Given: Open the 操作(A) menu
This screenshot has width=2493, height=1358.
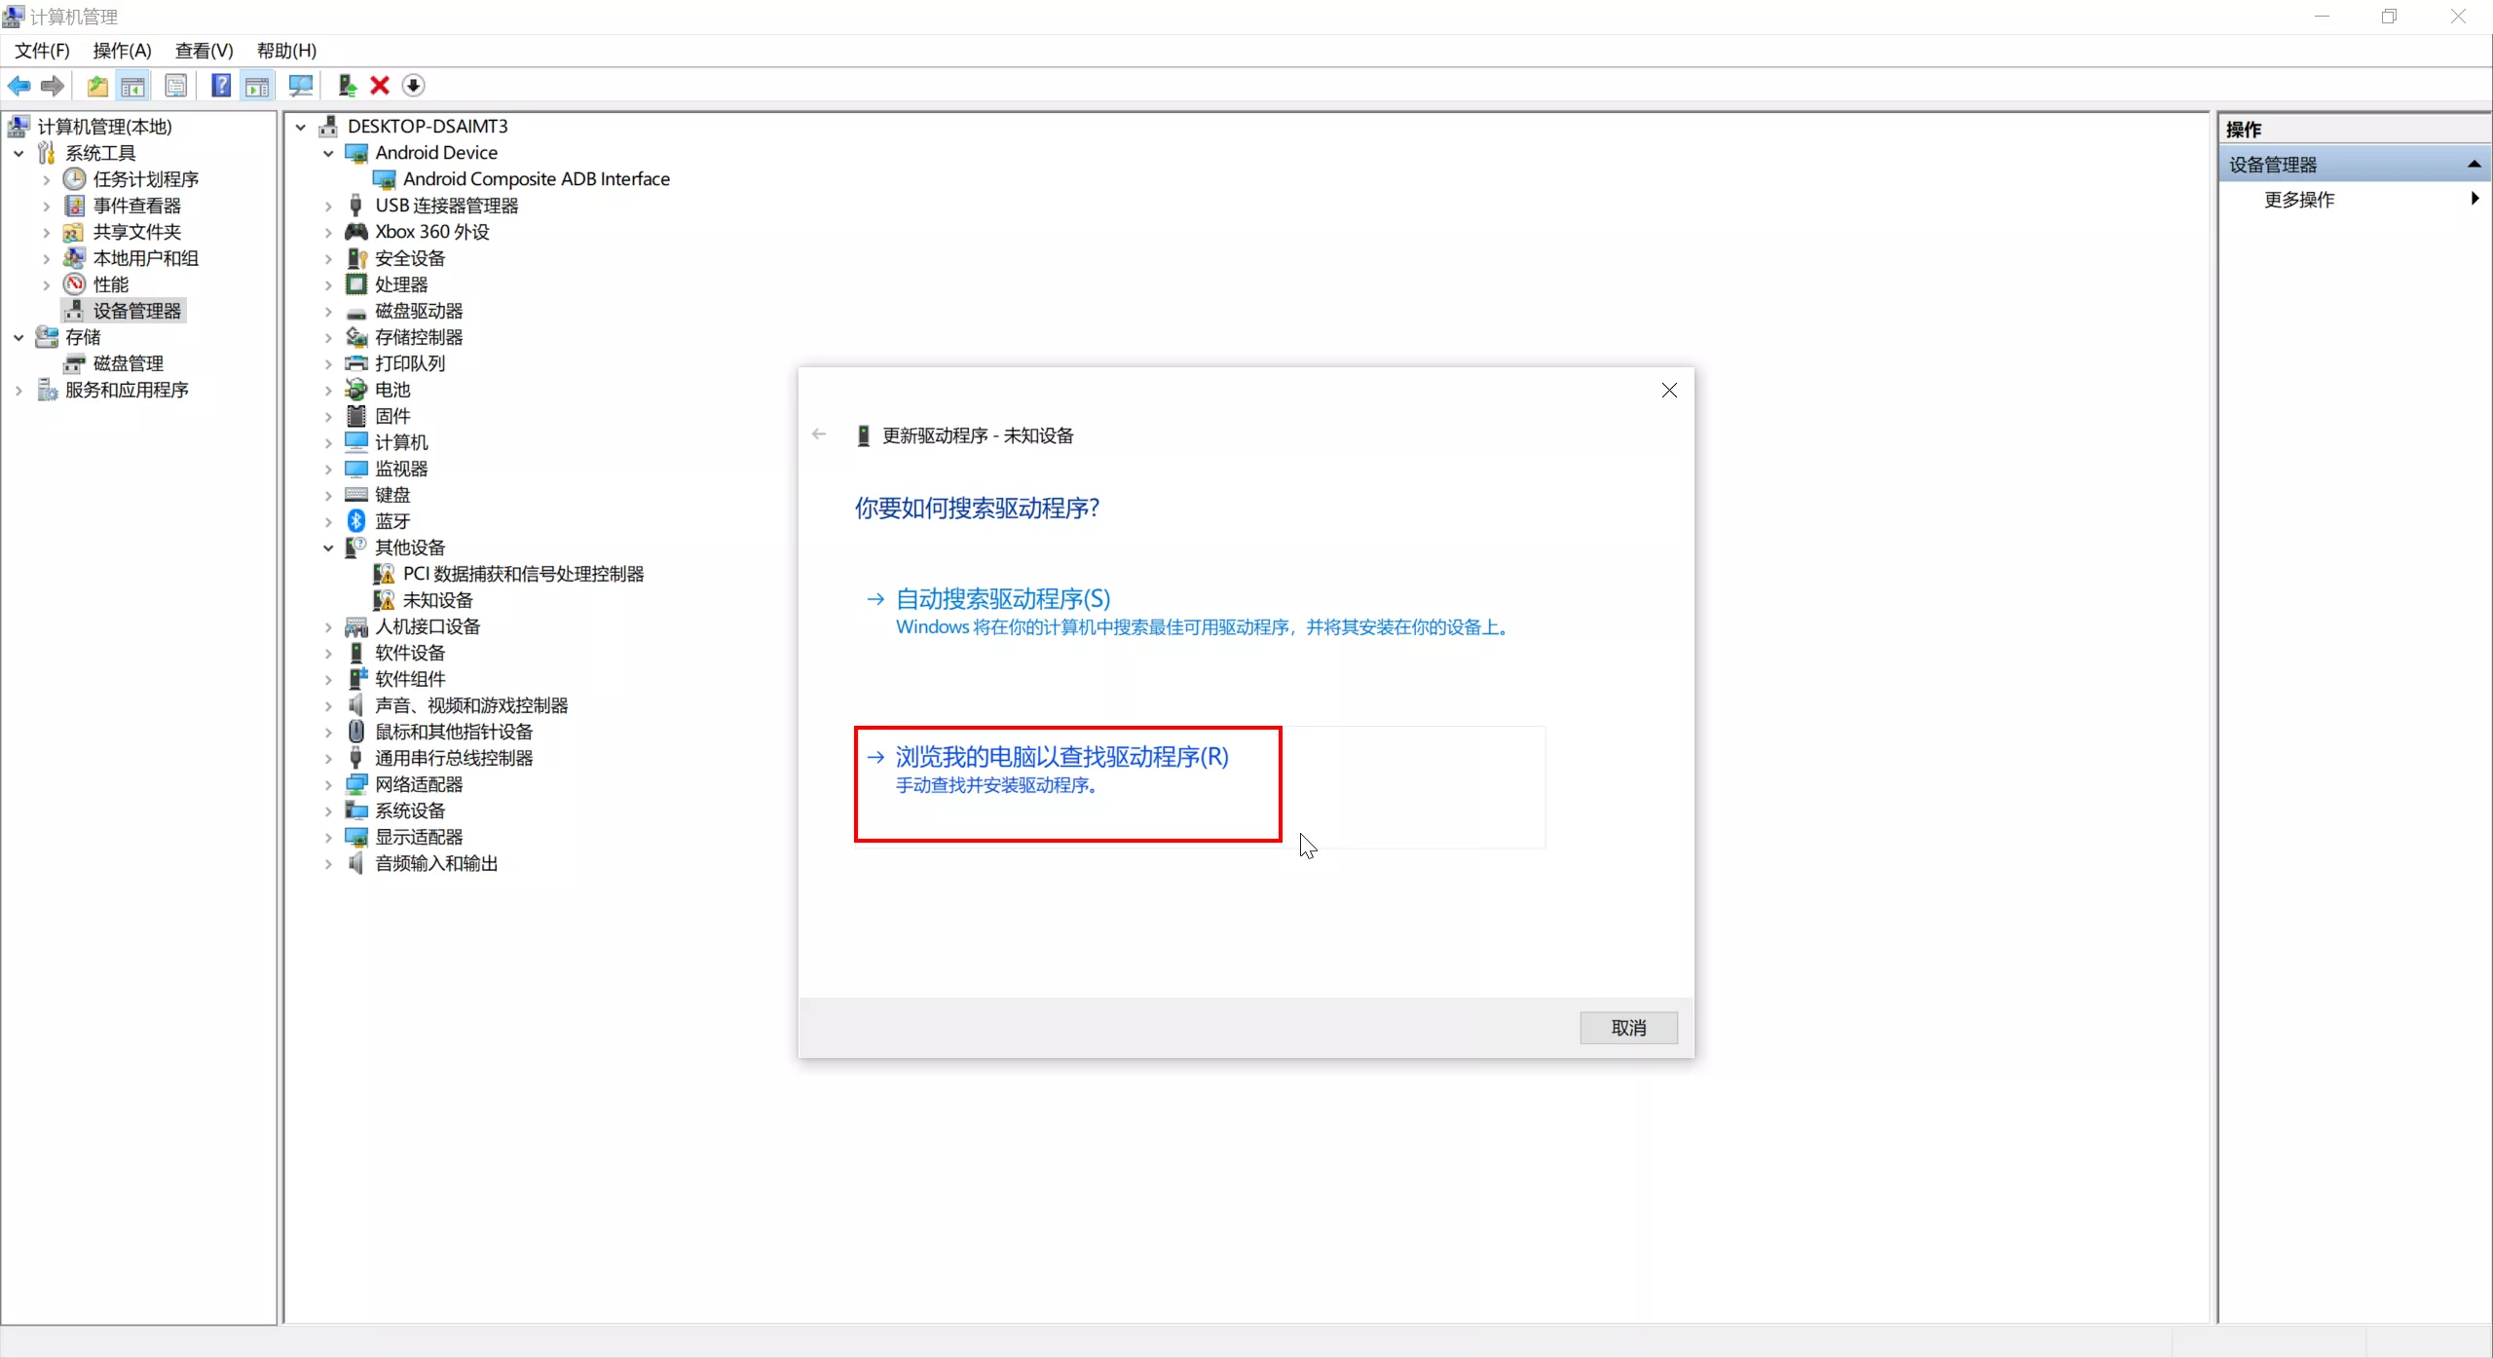Looking at the screenshot, I should 122,51.
